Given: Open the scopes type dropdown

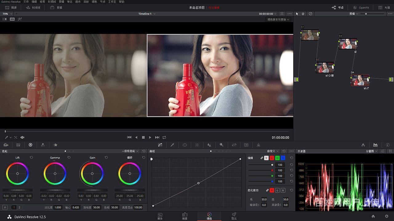Looking at the screenshot, I should (x=372, y=151).
